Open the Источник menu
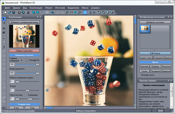Viewport: 175px width, 114px height. (60, 8)
